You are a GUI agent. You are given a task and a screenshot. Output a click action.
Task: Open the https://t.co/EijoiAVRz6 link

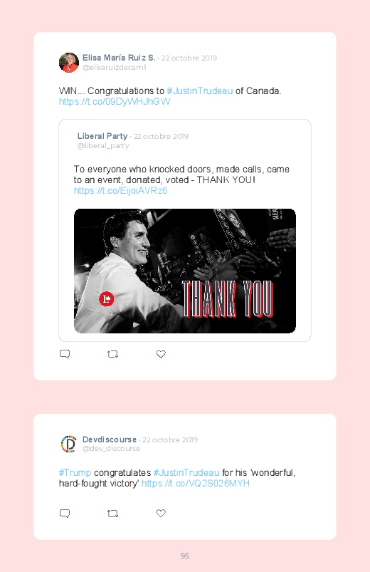click(120, 190)
